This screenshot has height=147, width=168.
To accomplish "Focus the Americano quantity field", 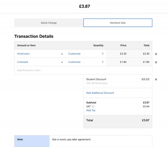I will pos(95,54).
